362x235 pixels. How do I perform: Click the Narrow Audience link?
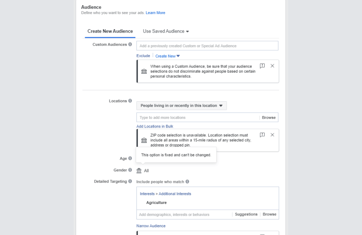pyautogui.click(x=151, y=226)
